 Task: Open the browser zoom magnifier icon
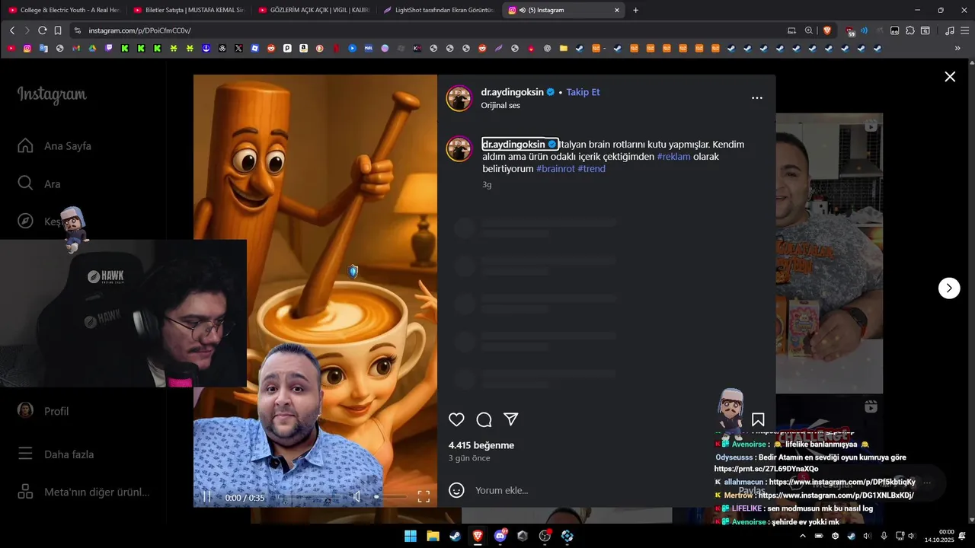pyautogui.click(x=809, y=30)
